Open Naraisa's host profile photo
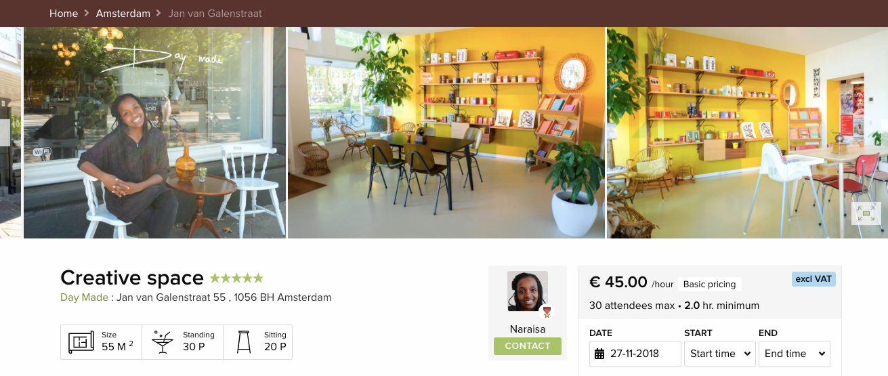This screenshot has width=888, height=376. coord(528,291)
